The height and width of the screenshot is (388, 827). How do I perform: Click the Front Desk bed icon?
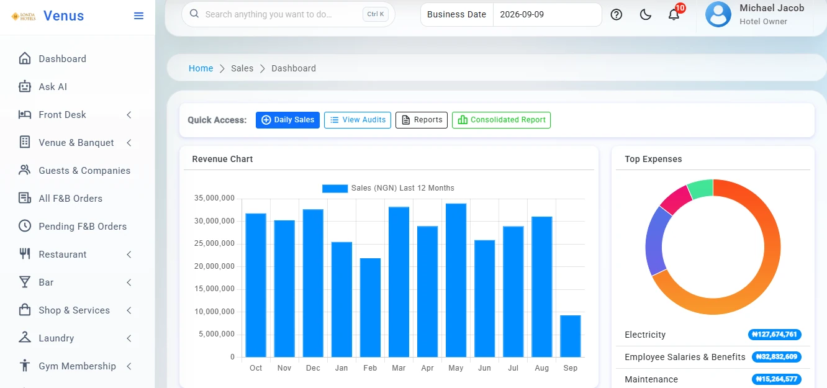point(25,114)
